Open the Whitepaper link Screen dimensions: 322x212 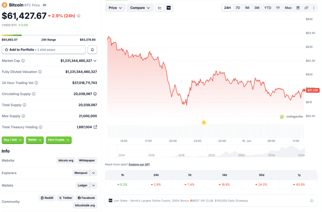(87, 160)
